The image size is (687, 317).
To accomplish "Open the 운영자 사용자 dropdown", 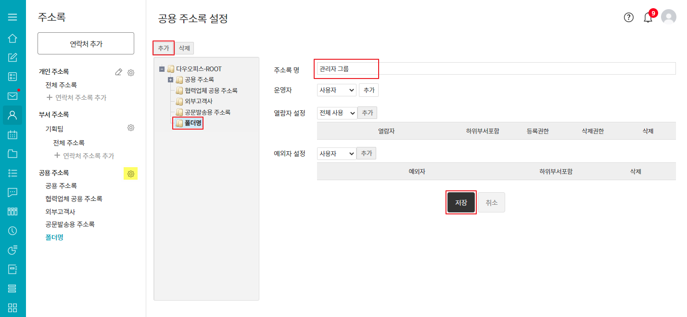I will (x=336, y=90).
